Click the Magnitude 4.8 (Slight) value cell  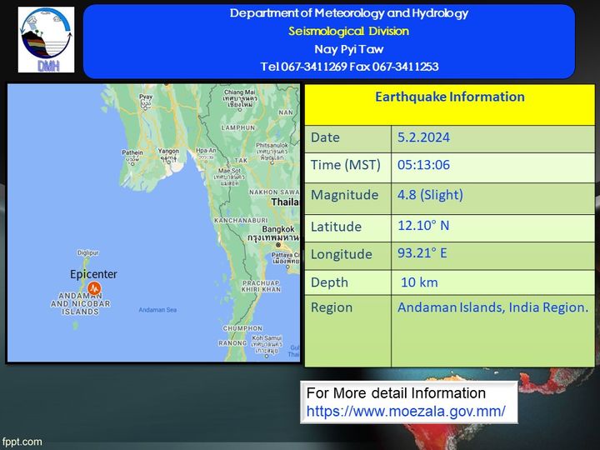point(430,195)
